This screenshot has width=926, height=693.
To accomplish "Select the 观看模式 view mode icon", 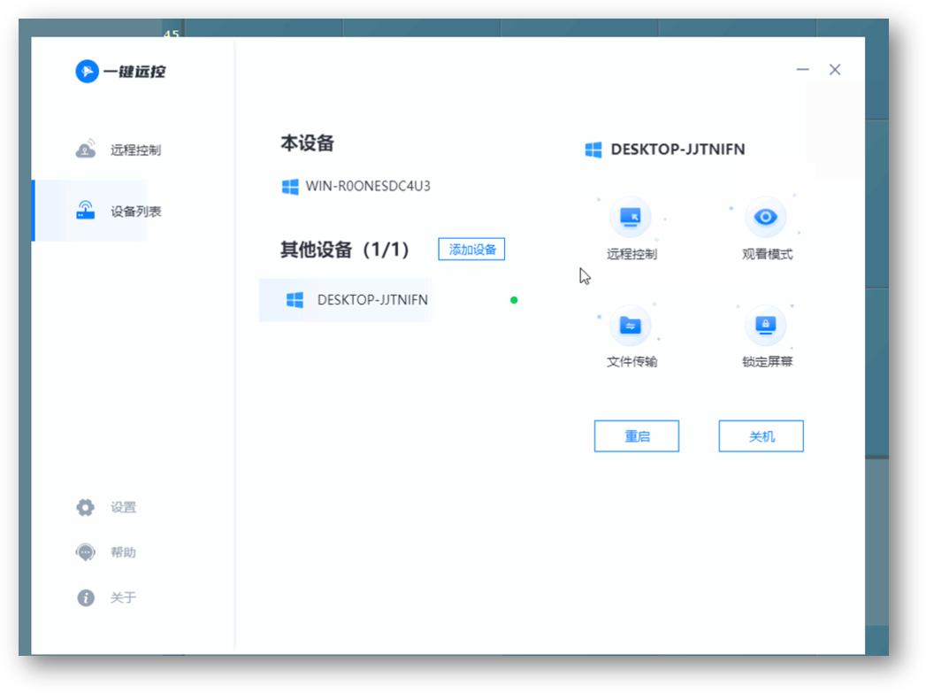I will coord(764,219).
